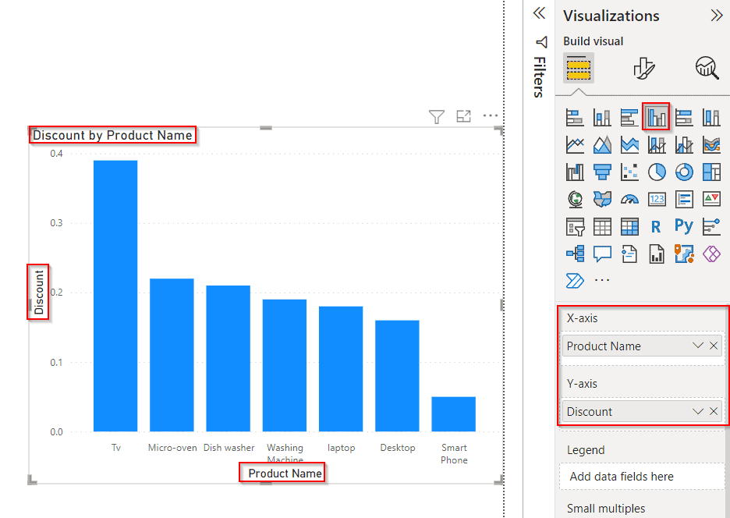Select the Stacked bar chart visual

click(575, 117)
